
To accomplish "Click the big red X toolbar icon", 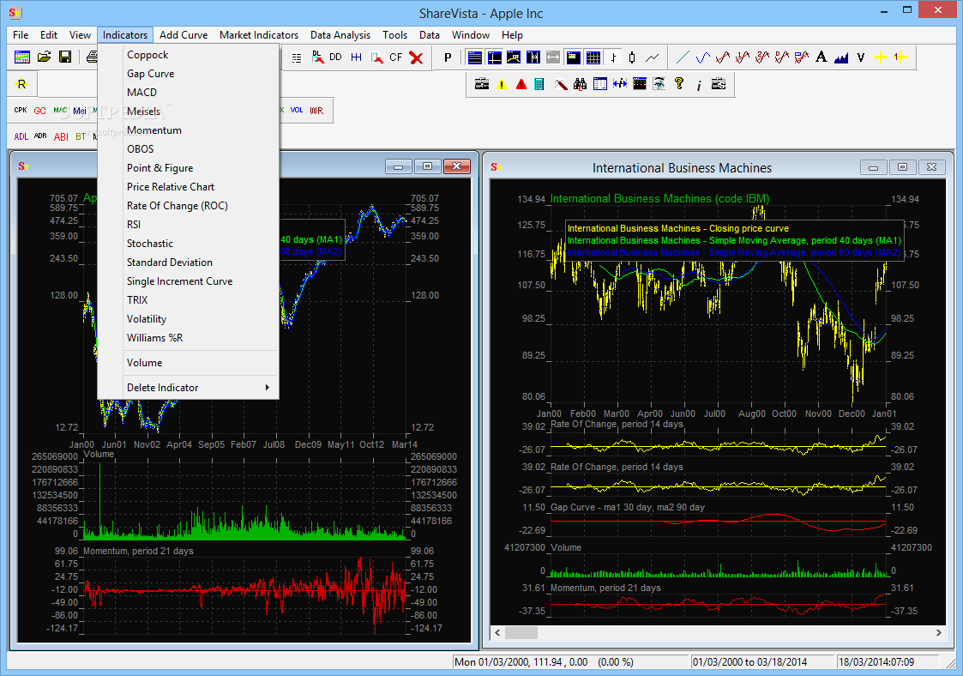I will coord(417,57).
